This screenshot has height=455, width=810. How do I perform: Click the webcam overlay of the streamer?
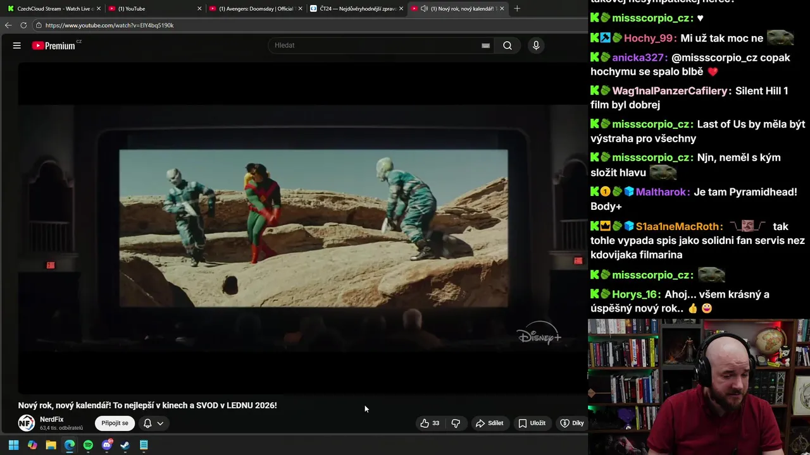coord(699,387)
